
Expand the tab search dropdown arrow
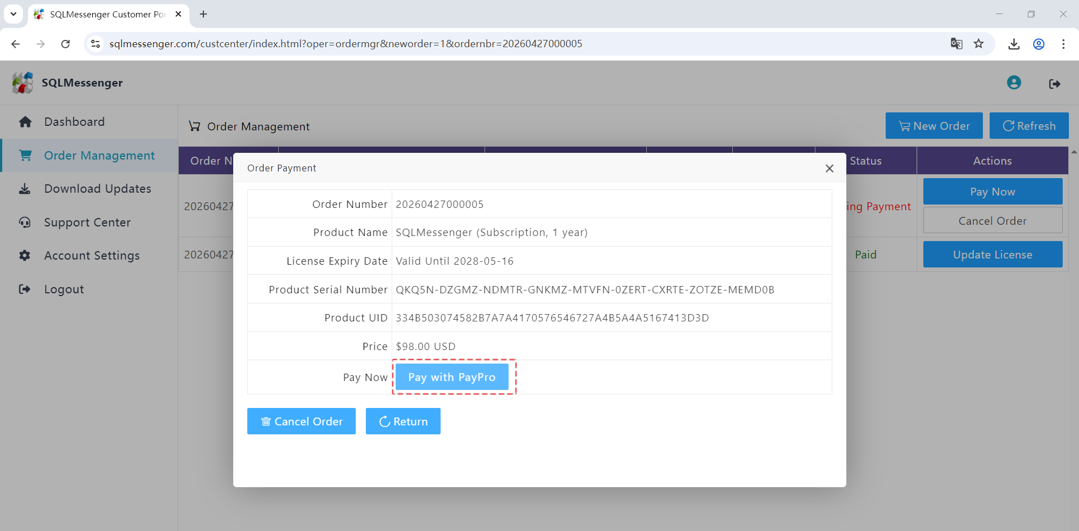[13, 14]
